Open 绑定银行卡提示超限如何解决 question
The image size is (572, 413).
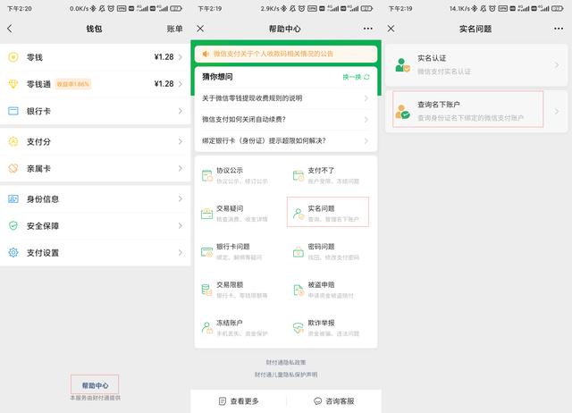(286, 141)
